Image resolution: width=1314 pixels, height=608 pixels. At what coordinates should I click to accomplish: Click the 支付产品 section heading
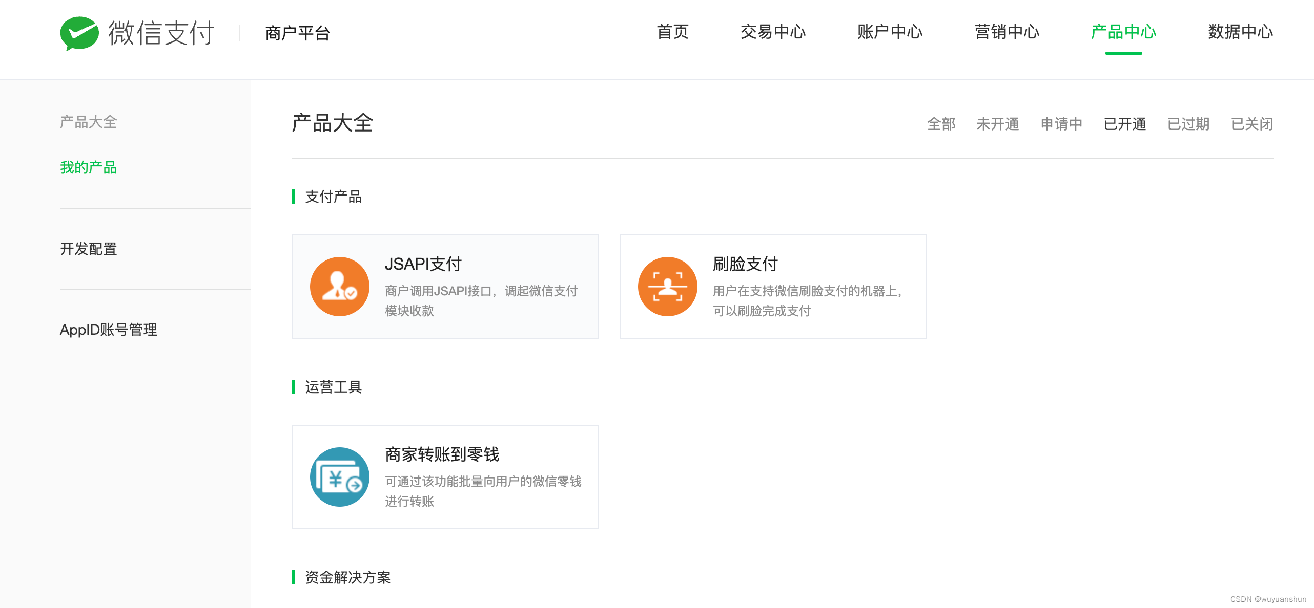tap(334, 197)
